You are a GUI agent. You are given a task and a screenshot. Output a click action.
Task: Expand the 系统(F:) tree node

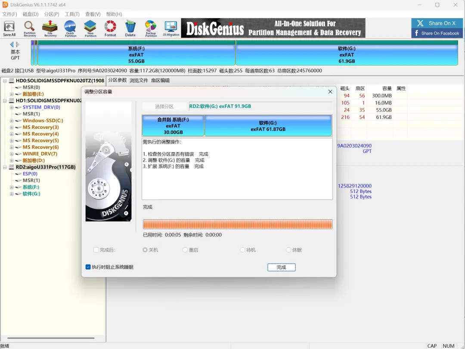(12, 187)
